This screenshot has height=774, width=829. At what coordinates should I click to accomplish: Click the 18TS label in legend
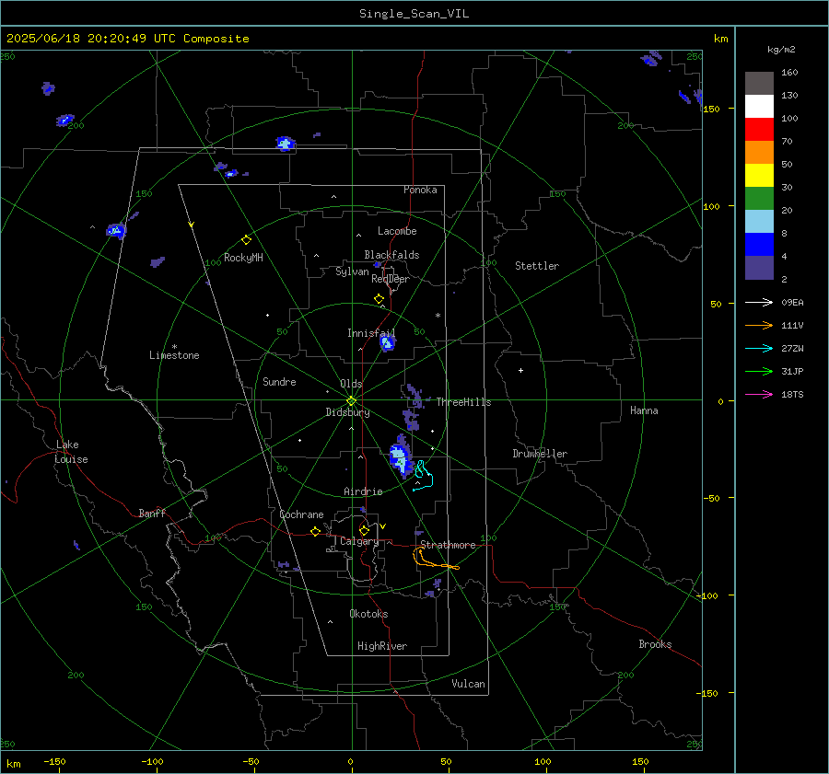[x=792, y=395]
